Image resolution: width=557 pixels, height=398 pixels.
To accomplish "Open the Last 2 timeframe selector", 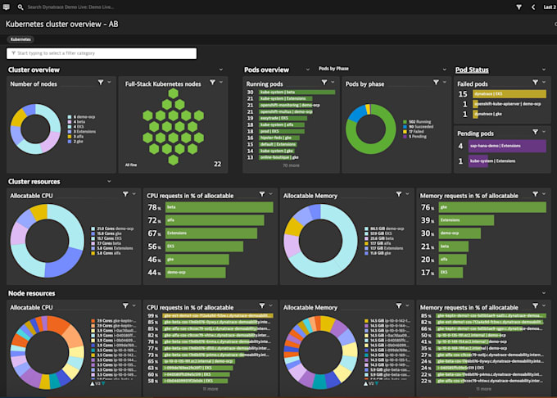I will click(550, 7).
